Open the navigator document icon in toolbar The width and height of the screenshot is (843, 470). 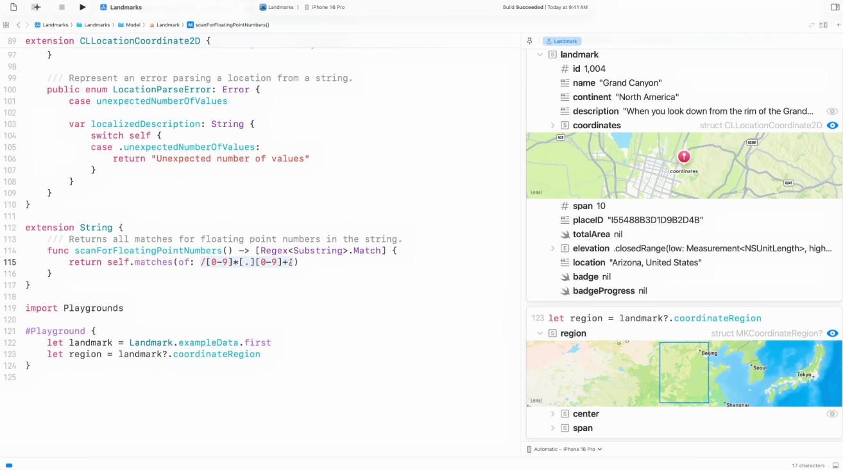click(x=13, y=7)
